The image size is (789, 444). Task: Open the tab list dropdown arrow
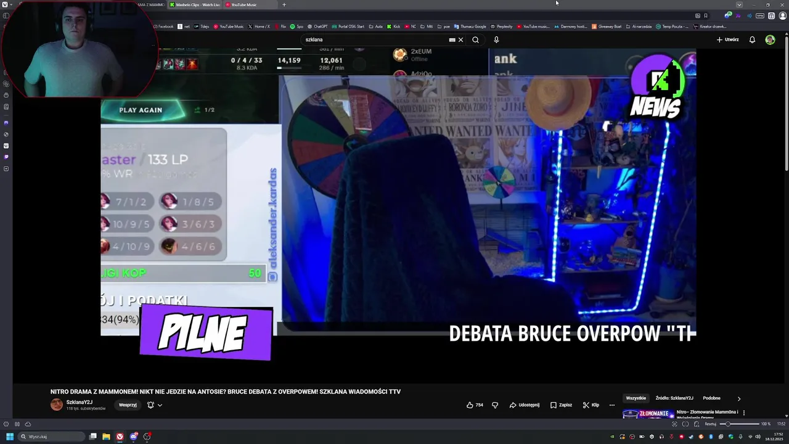[739, 4]
